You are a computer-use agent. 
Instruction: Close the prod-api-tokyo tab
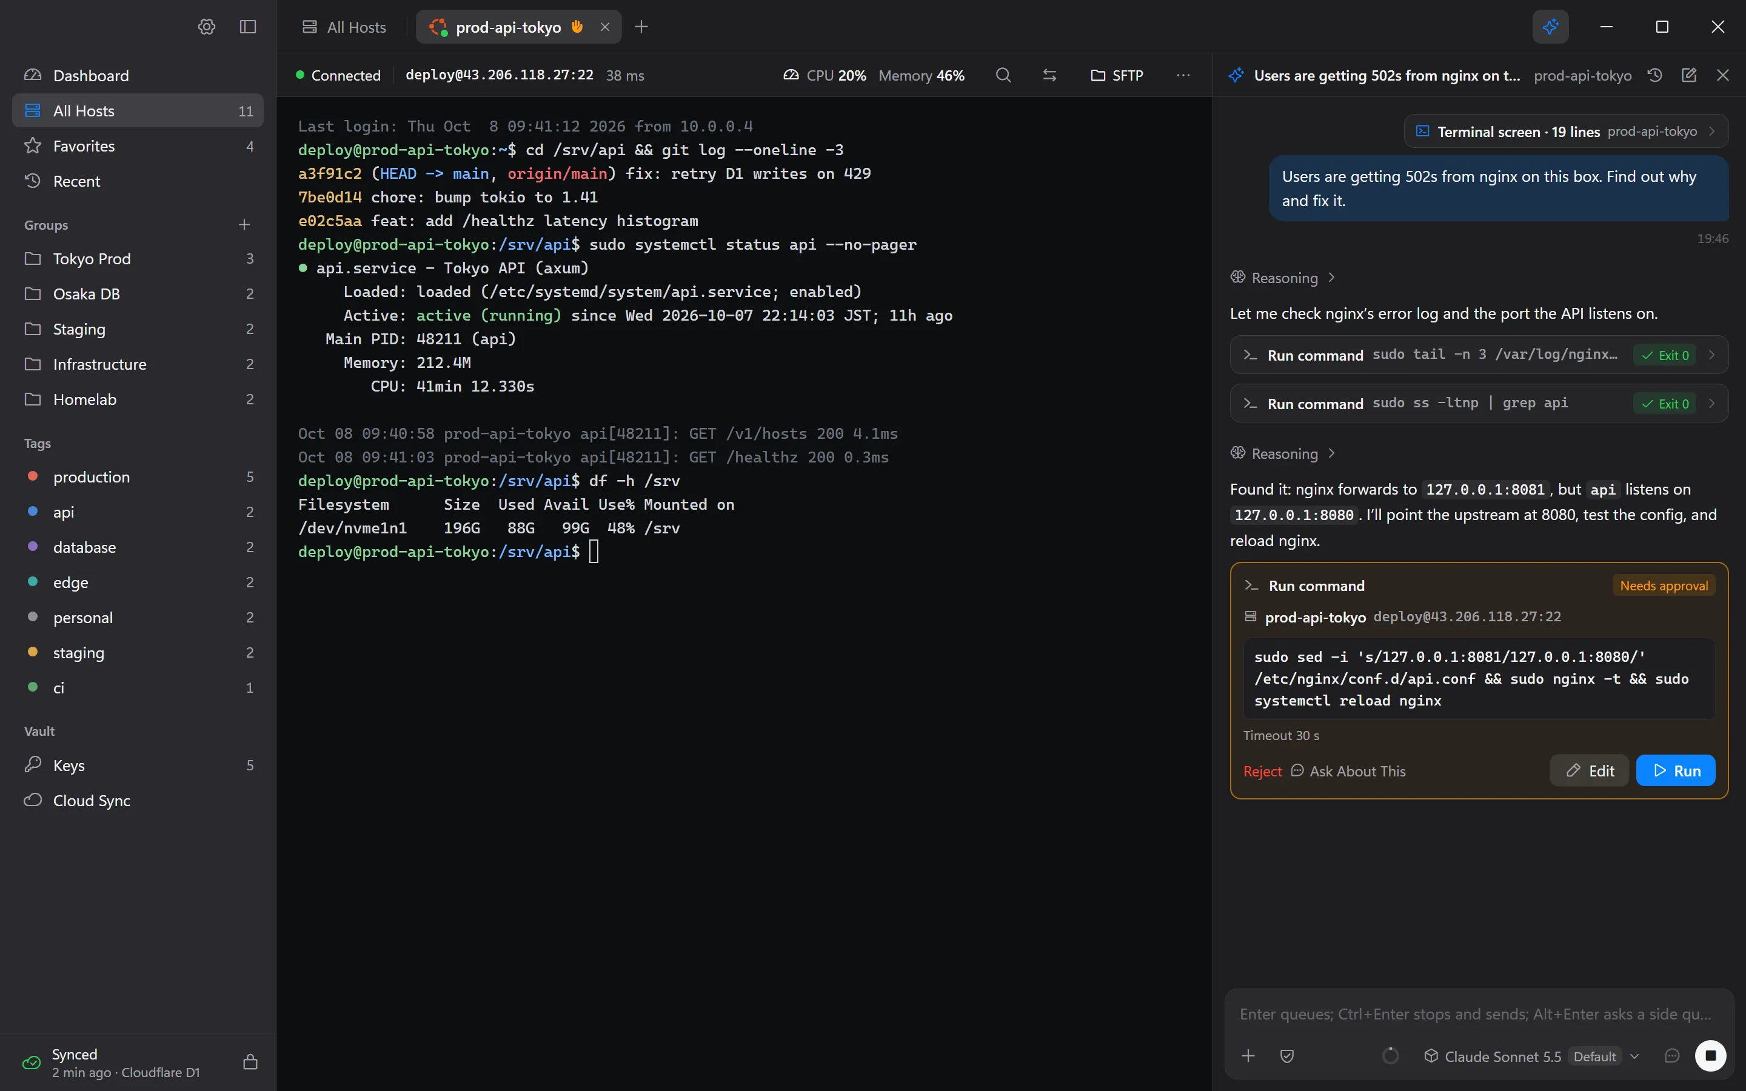[604, 27]
